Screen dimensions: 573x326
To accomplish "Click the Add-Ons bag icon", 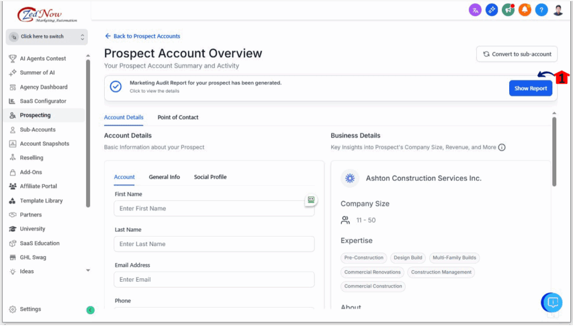I will 12,172.
